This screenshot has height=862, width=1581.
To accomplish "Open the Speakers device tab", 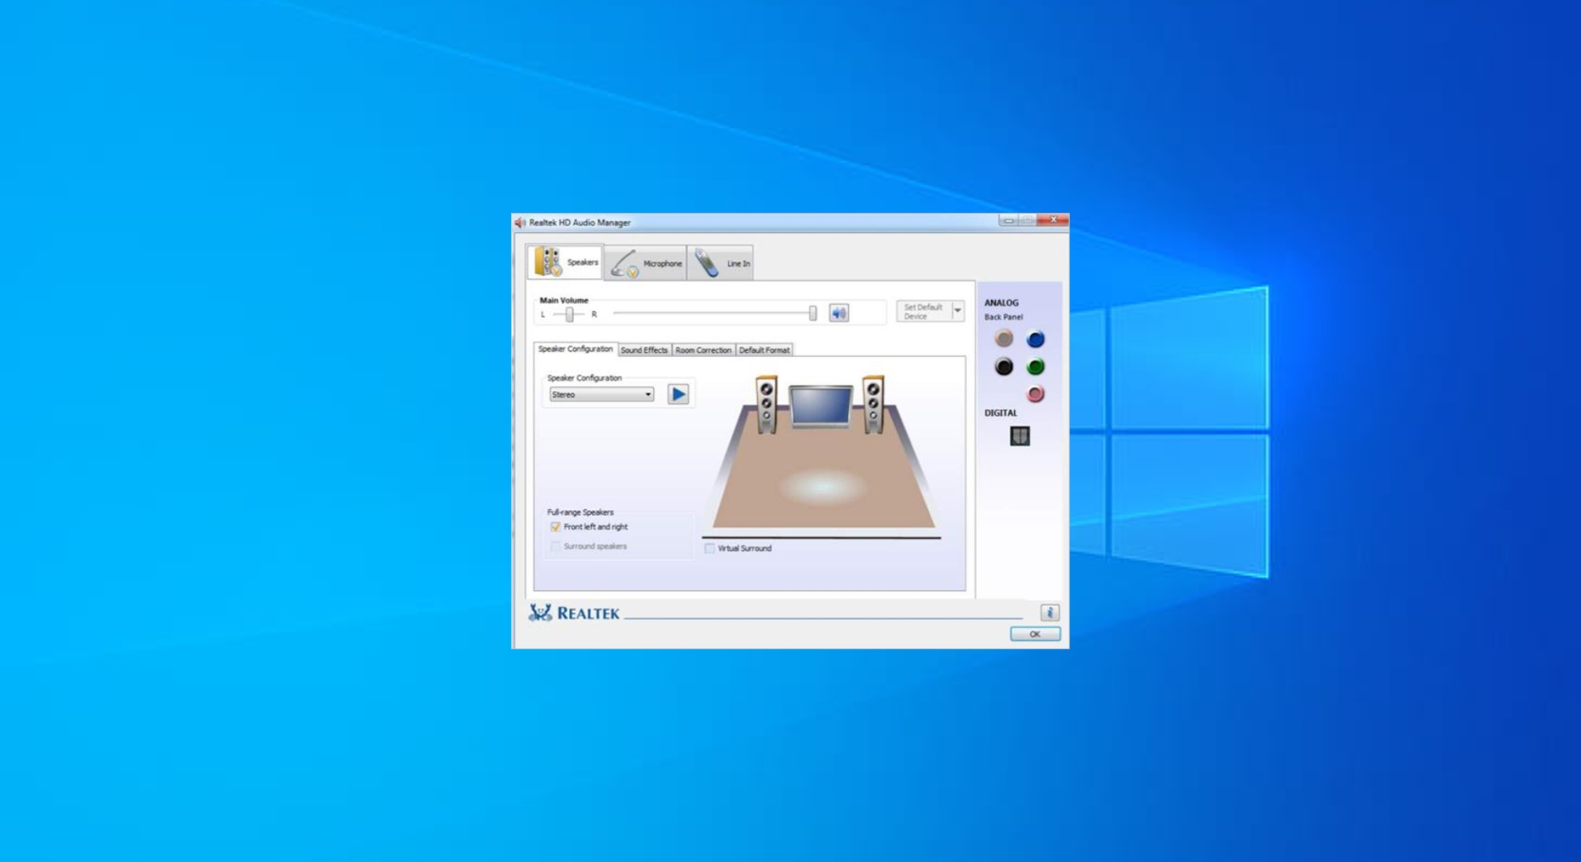I will coord(565,262).
